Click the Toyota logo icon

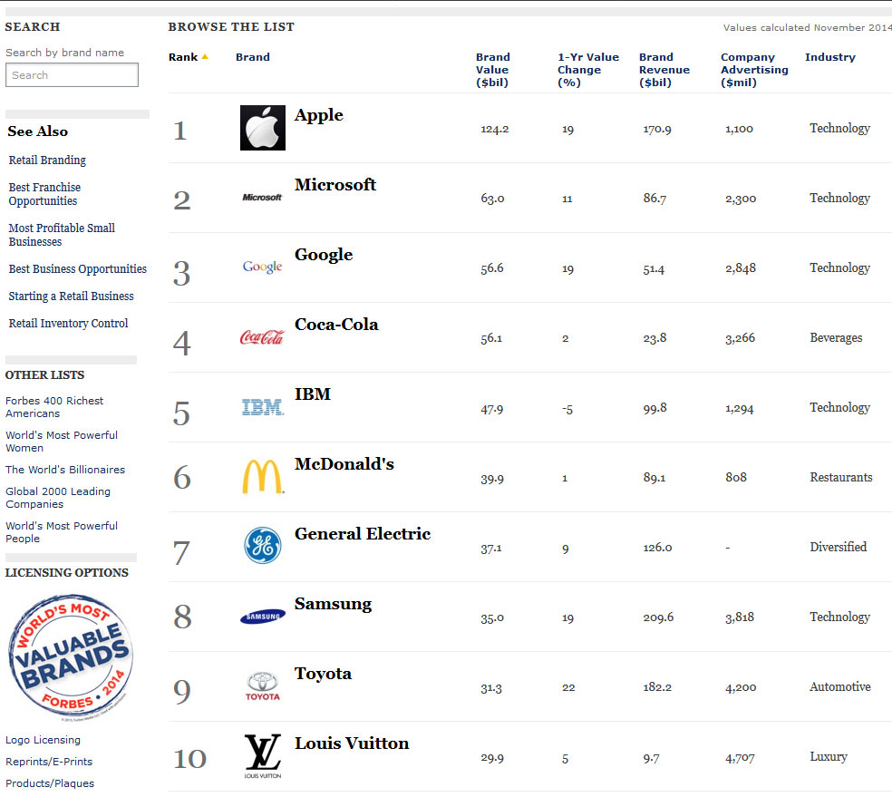(262, 686)
